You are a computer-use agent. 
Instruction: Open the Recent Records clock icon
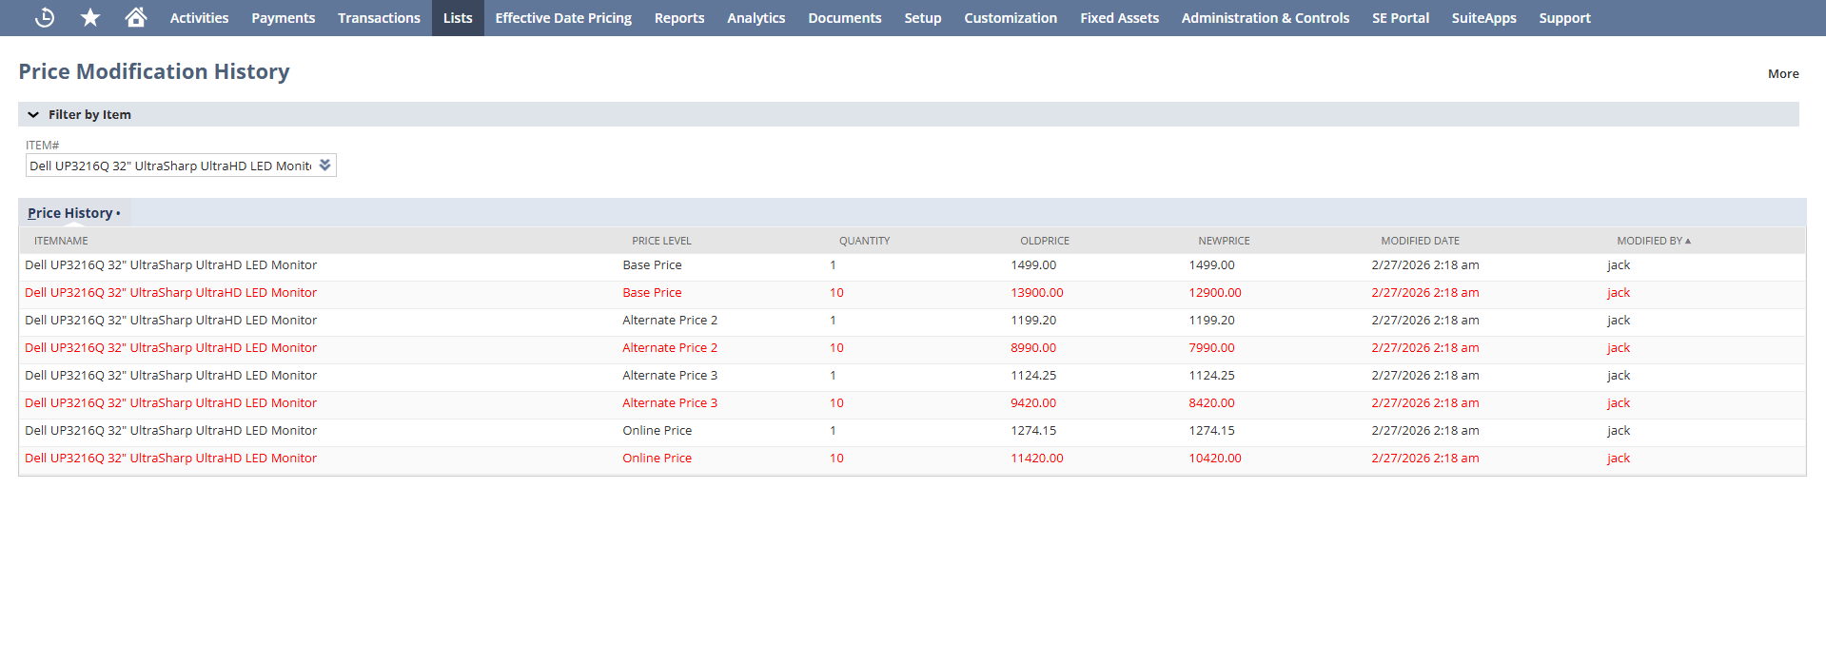coord(44,18)
